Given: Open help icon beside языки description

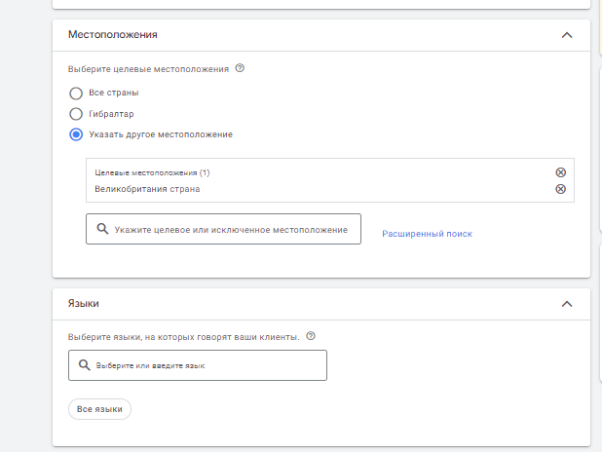Looking at the screenshot, I should click(311, 336).
